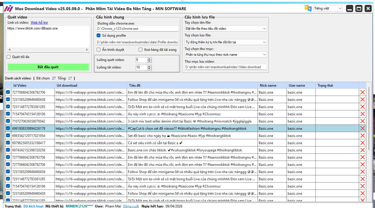
Task: Open the Web hỗ trợ link
Action: pyautogui.click(x=39, y=23)
